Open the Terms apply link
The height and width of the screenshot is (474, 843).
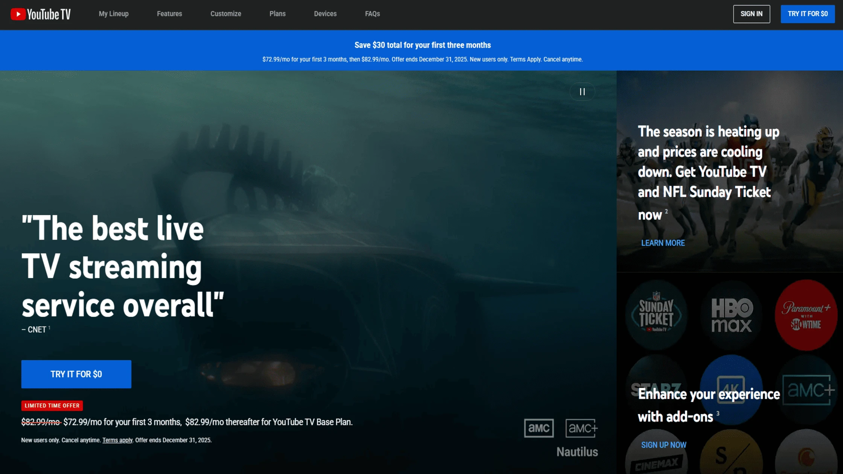[x=117, y=440]
